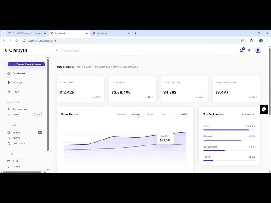Viewport: 271px width, 203px height.
Task: Switch to the second Dashboard tab
Action: point(111,33)
